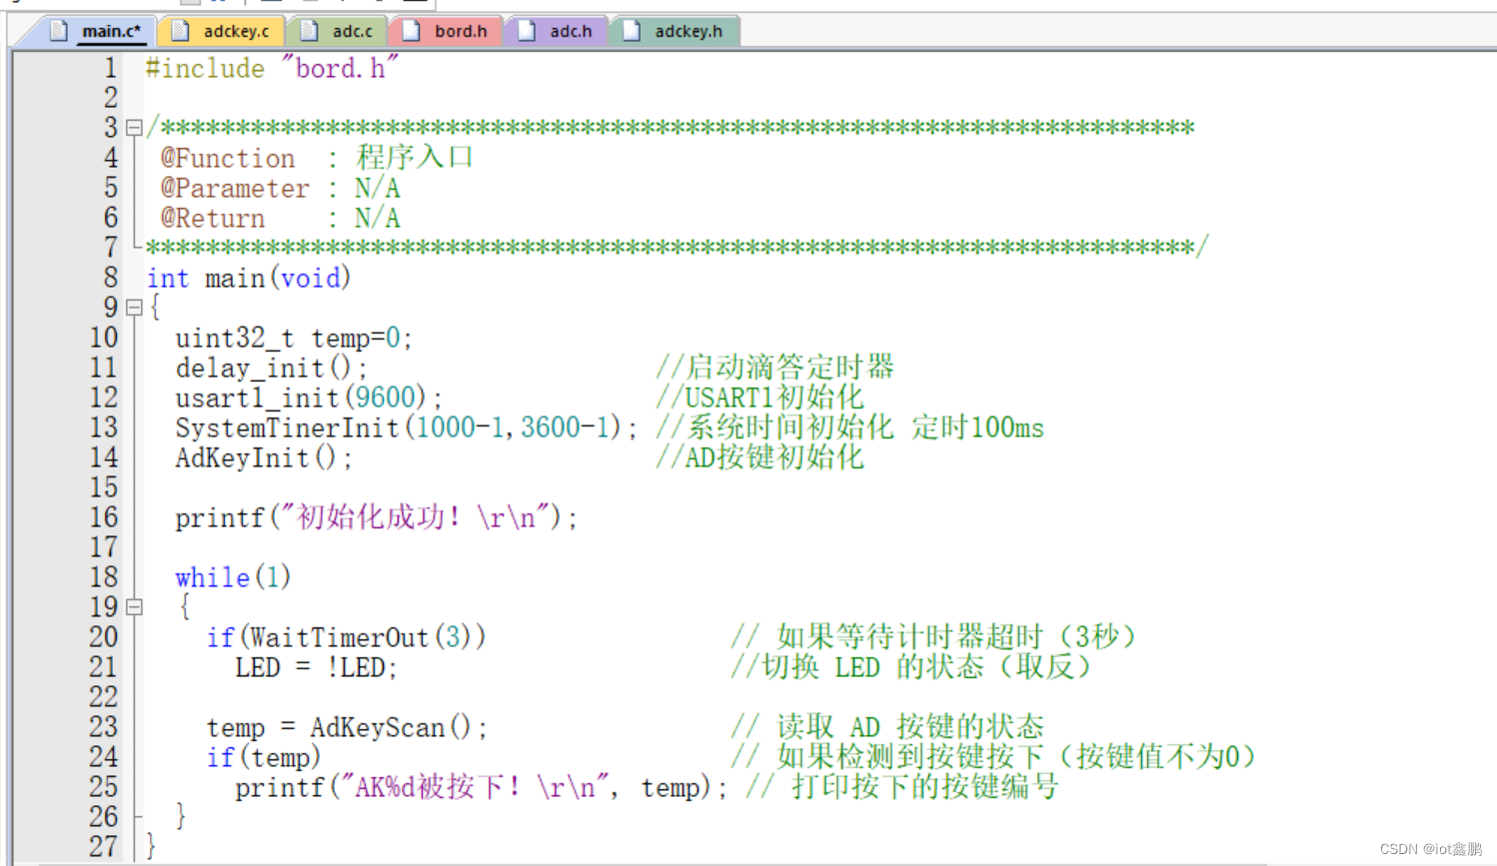The width and height of the screenshot is (1497, 866).
Task: Click the "LED = !LED;" statement
Action: coord(316,667)
